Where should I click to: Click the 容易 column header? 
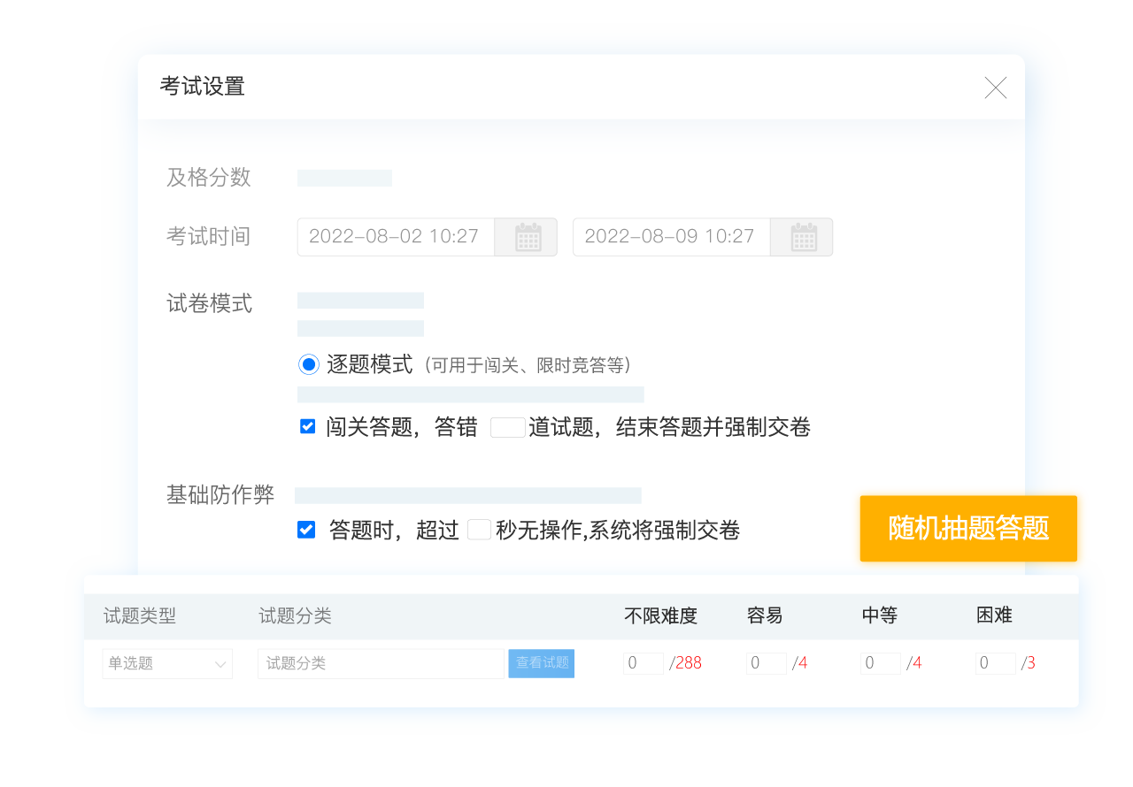(765, 616)
